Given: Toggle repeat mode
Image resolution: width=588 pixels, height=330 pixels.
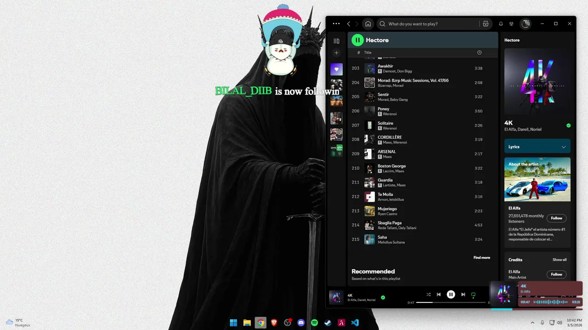Looking at the screenshot, I should point(473,295).
